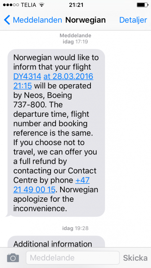
Task: Tap the idag 17:19 timestamp
Action: point(75,41)
